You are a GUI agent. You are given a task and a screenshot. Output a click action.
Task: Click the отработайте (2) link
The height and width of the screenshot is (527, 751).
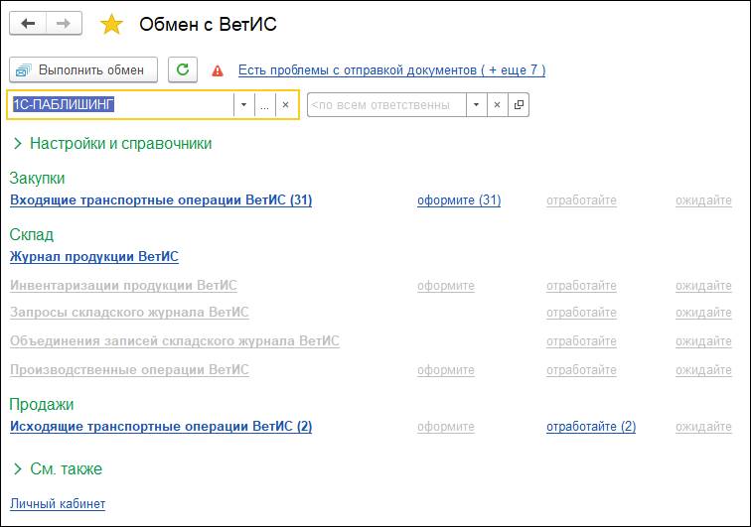tap(590, 427)
